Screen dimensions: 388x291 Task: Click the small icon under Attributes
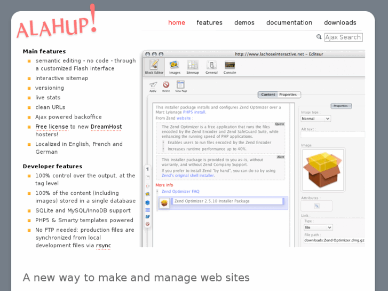tap(316, 206)
